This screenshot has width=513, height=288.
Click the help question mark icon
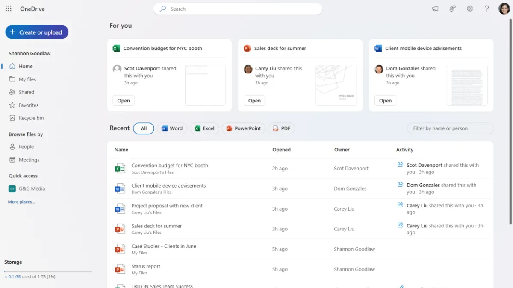487,9
